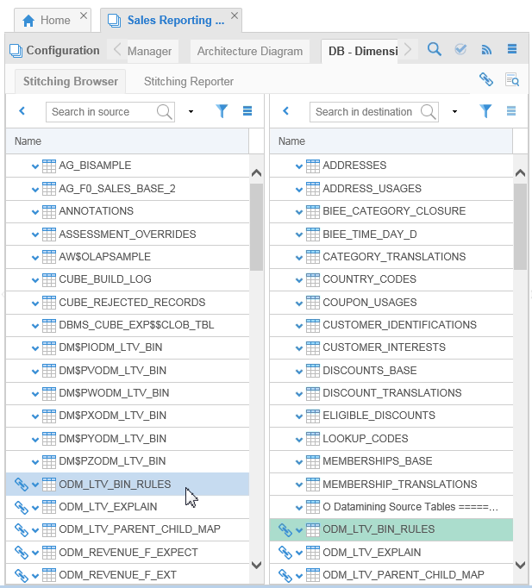Click the source list scrollbar thumb
This screenshot has width=532, height=588.
tap(256, 227)
